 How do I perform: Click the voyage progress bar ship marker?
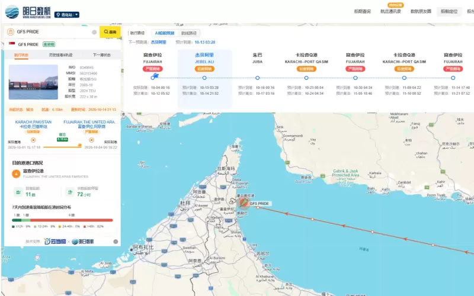click(x=80, y=146)
